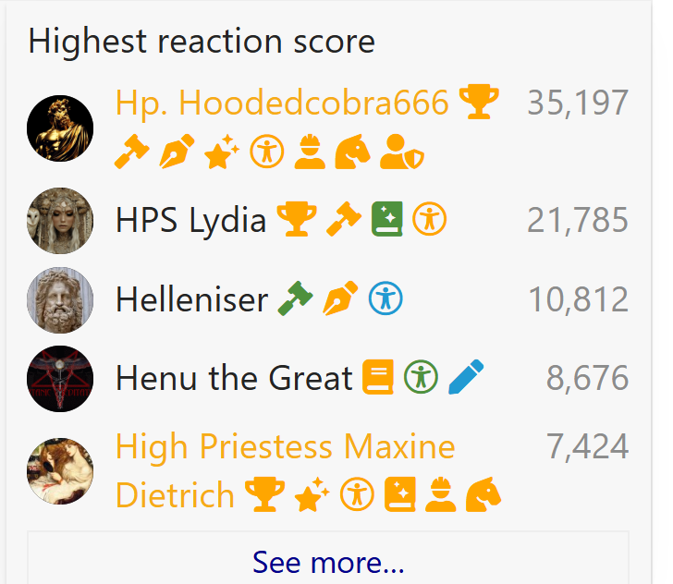Screen dimensions: 673x584
Task: Click the green spellbook icon beside HPS Lydia
Action: (387, 219)
